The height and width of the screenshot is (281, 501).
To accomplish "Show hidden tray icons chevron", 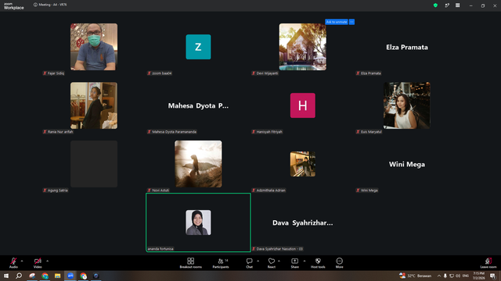I will (x=439, y=276).
